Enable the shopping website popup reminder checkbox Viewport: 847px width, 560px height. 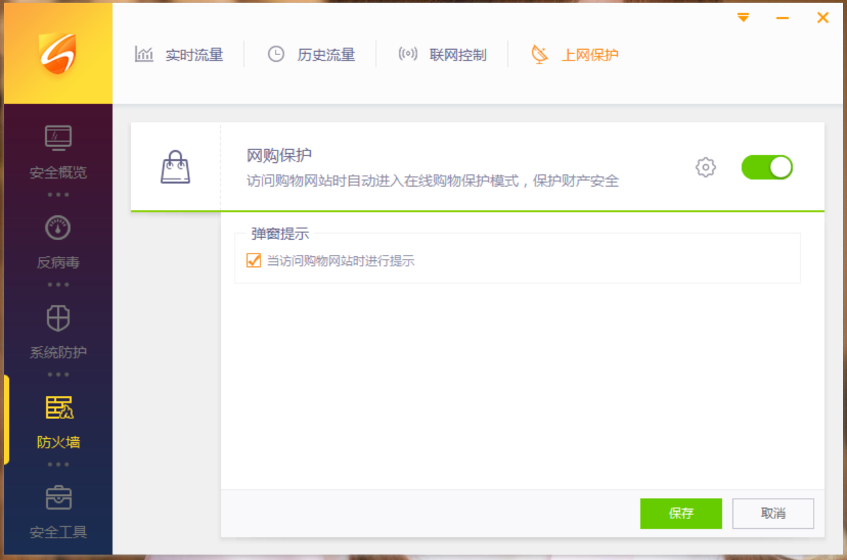[x=253, y=260]
